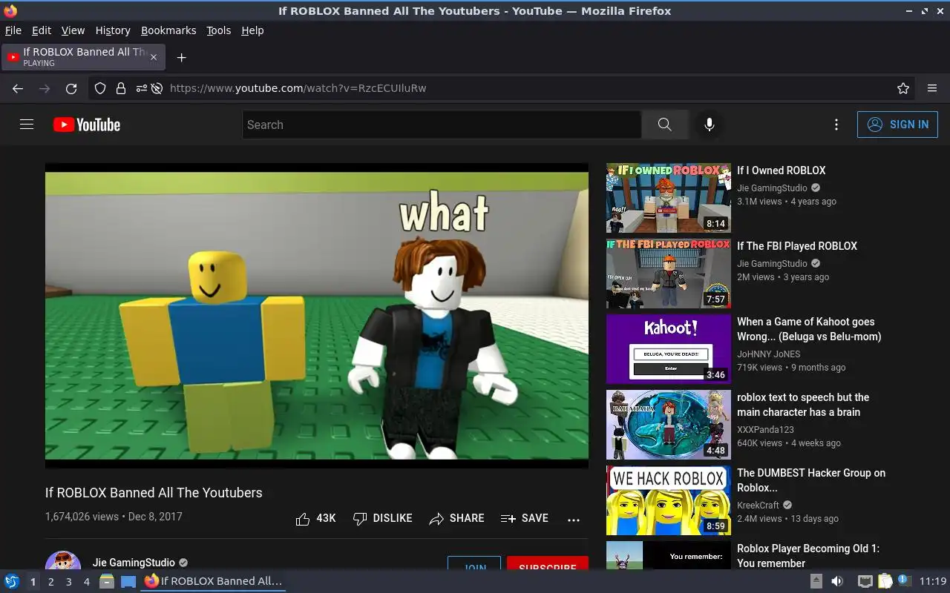
Task: Click the video title below the player
Action: (154, 492)
